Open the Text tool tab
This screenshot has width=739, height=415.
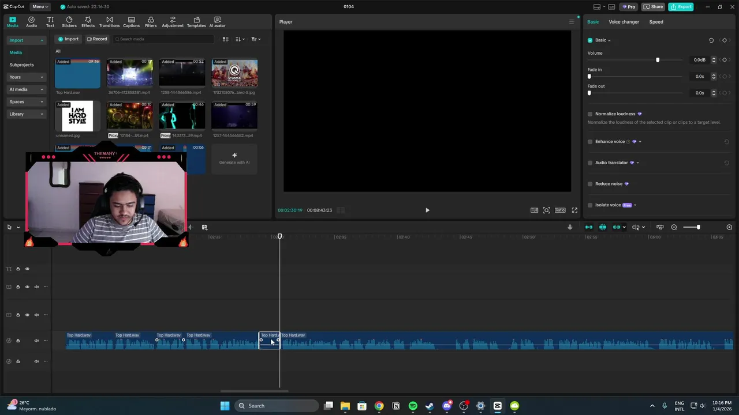(50, 22)
